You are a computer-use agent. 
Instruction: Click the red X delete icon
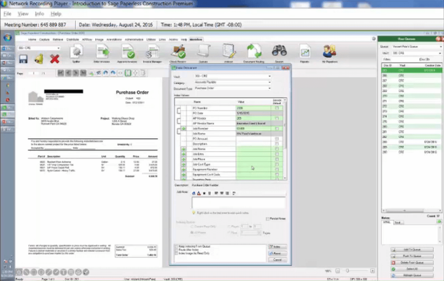tap(55, 59)
